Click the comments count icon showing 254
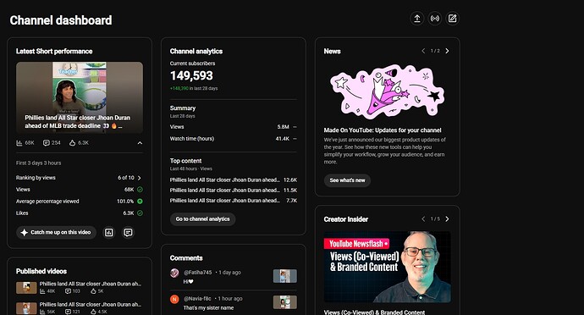This screenshot has height=315, width=584. pyautogui.click(x=47, y=143)
